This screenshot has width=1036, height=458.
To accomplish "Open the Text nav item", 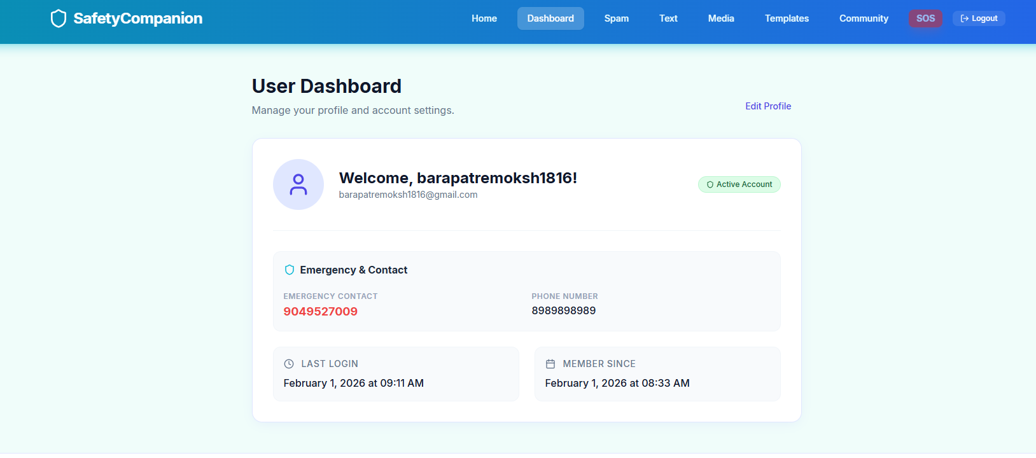I will 668,18.
